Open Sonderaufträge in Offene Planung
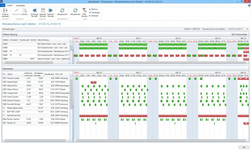The image size is (251, 150). tap(239, 34)
